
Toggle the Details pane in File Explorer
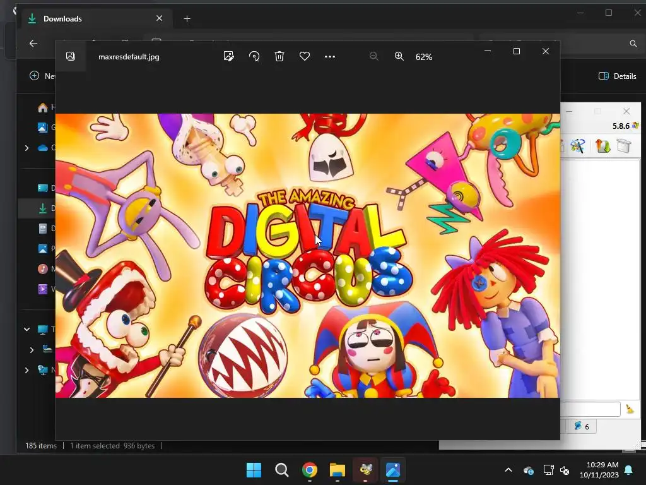click(x=617, y=76)
